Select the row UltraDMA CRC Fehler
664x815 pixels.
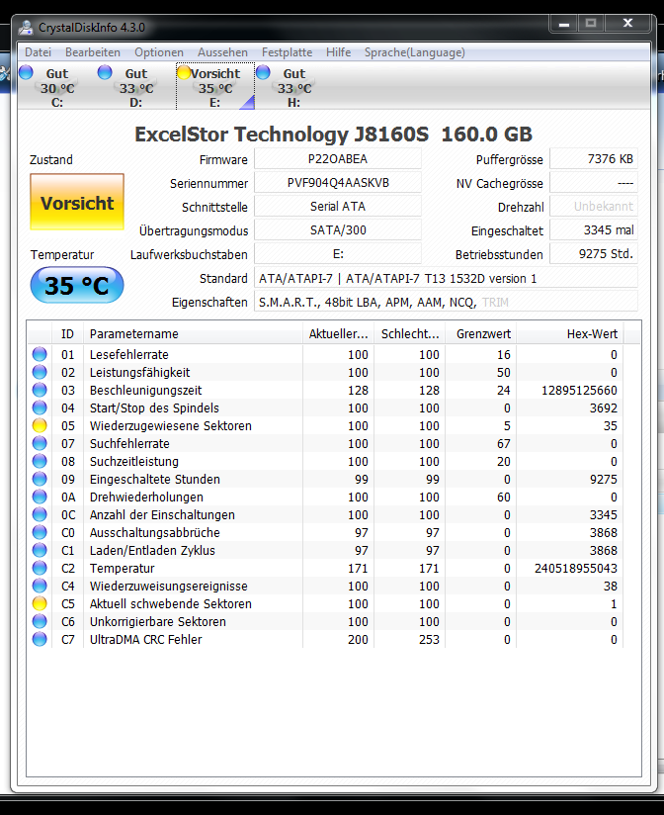325,639
